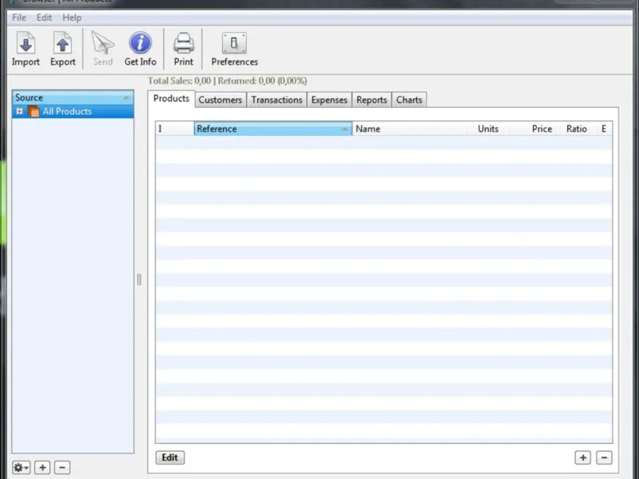
Task: Sort table by Name column header
Action: pos(410,129)
